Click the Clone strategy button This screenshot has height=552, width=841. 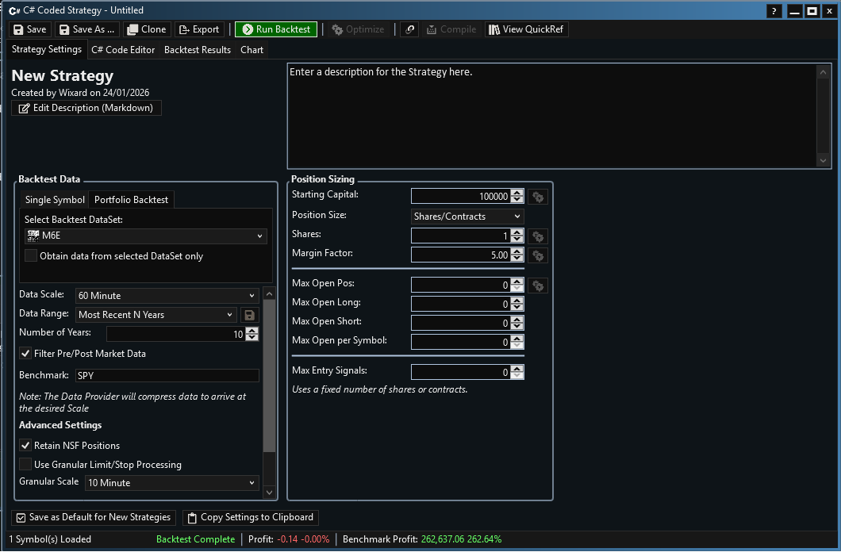(x=146, y=29)
